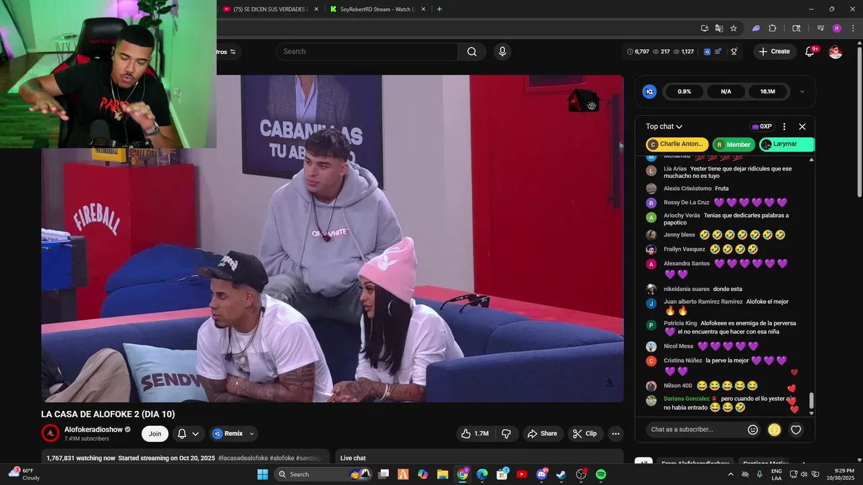The image size is (863, 485).
Task: Close the SoyRobertRD Stream tab
Action: click(x=423, y=9)
